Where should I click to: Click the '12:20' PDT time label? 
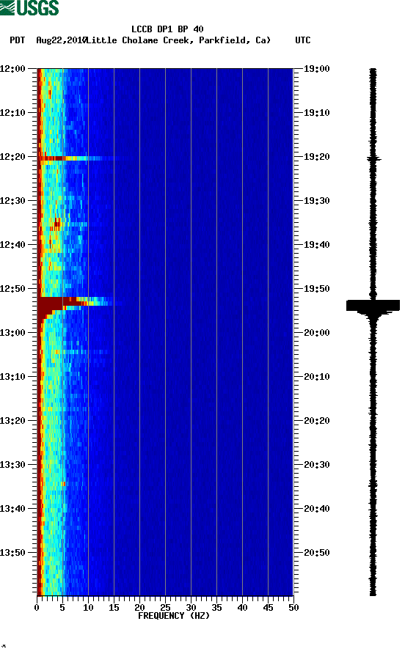tap(13, 157)
